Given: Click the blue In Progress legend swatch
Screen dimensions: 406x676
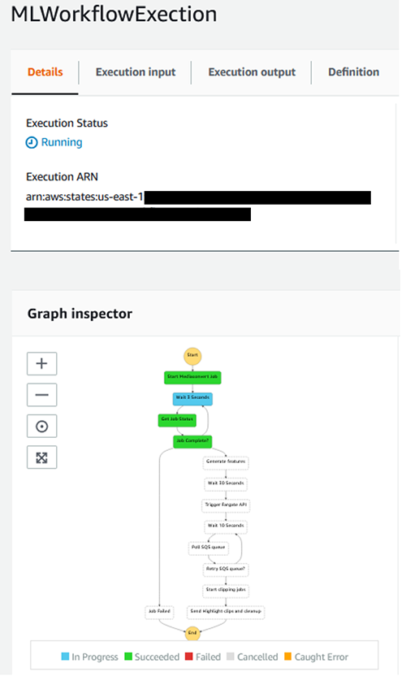Looking at the screenshot, I should [65, 656].
